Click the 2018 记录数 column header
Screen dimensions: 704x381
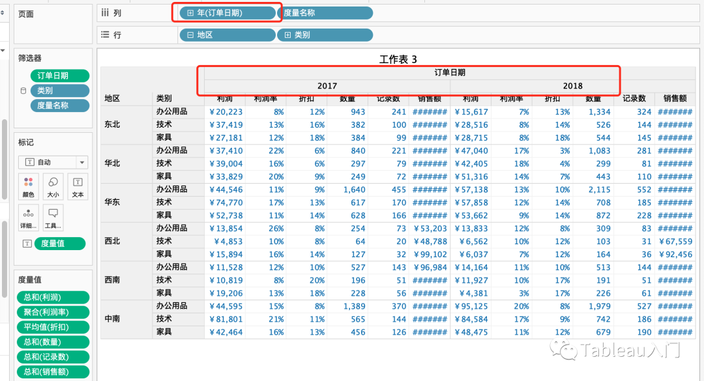pos(634,98)
